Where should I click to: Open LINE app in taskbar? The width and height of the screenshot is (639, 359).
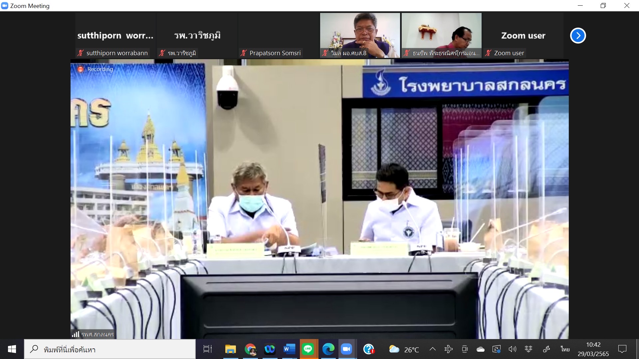tap(308, 349)
